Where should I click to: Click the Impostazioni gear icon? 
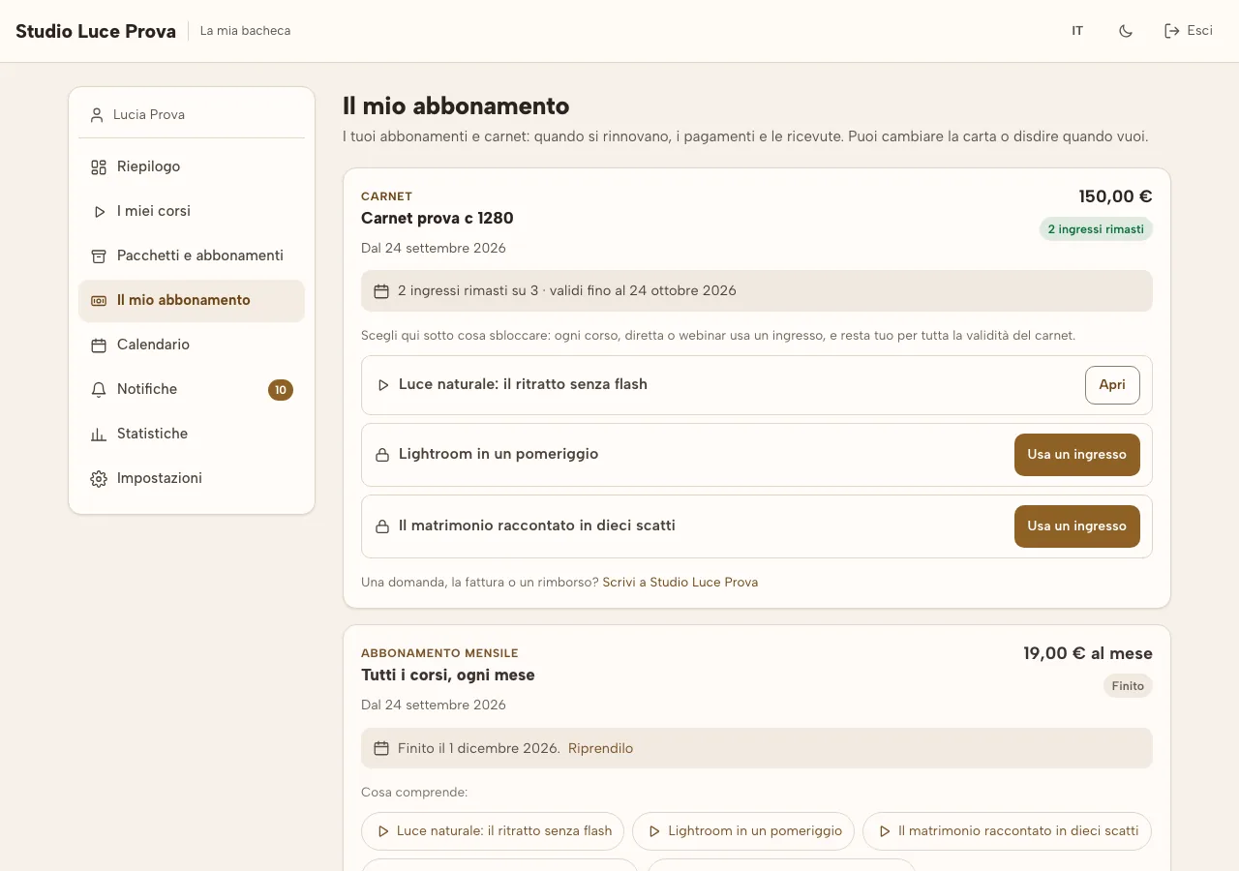click(x=99, y=479)
